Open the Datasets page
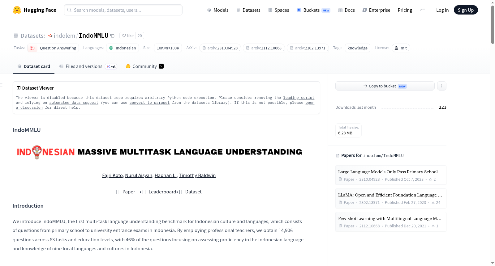This screenshot has height=266, width=495. pos(248,10)
